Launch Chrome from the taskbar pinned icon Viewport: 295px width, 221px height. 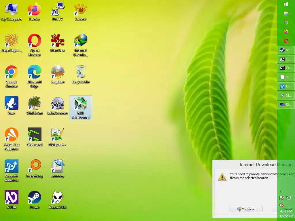pos(286,22)
